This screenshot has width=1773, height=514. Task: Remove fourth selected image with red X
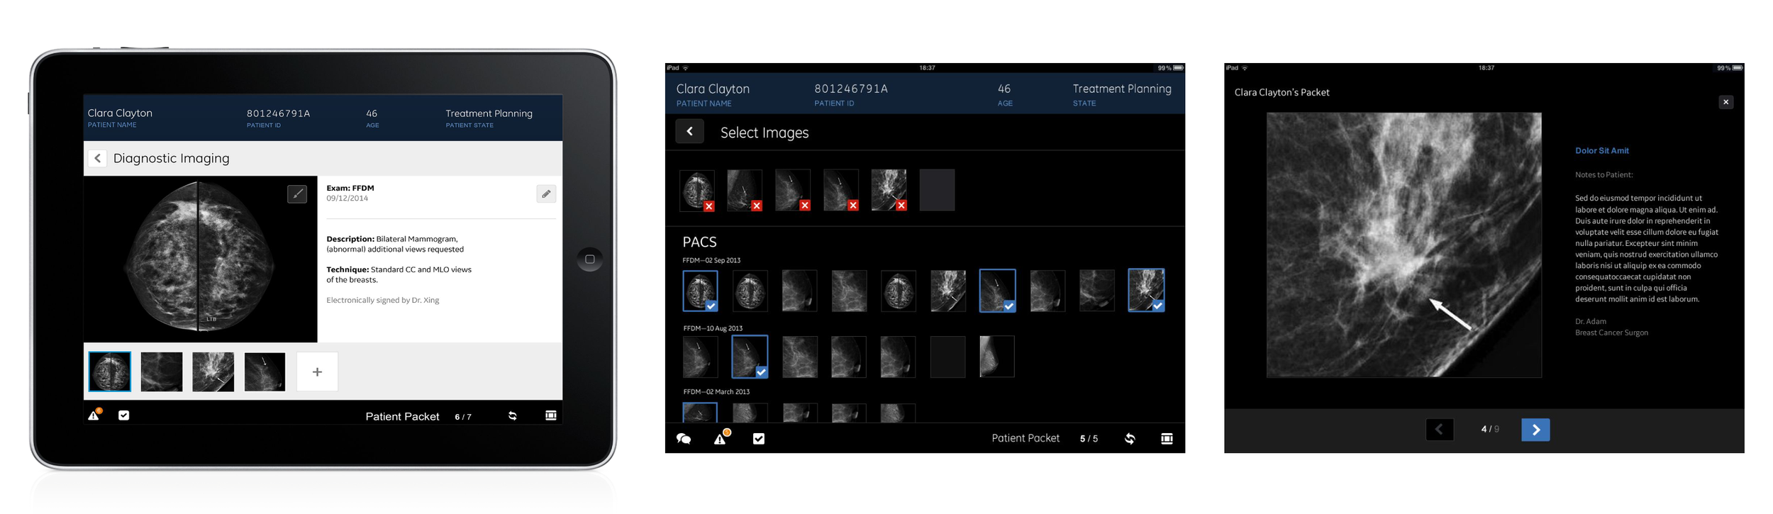[x=853, y=206]
